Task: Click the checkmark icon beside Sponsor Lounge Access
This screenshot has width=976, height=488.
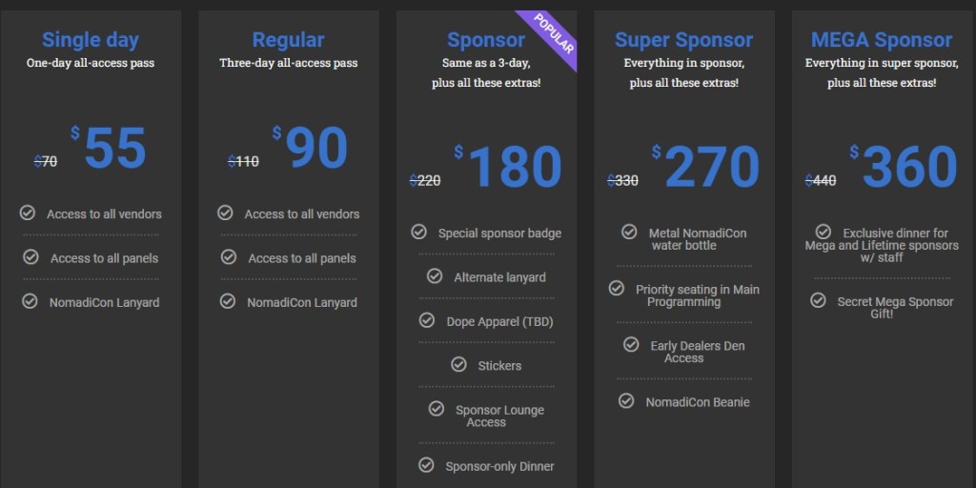Action: pyautogui.click(x=437, y=409)
